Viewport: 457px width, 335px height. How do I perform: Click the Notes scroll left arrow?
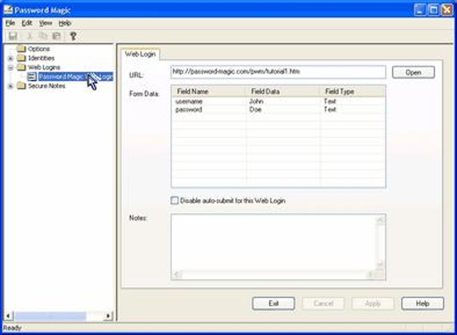point(177,275)
